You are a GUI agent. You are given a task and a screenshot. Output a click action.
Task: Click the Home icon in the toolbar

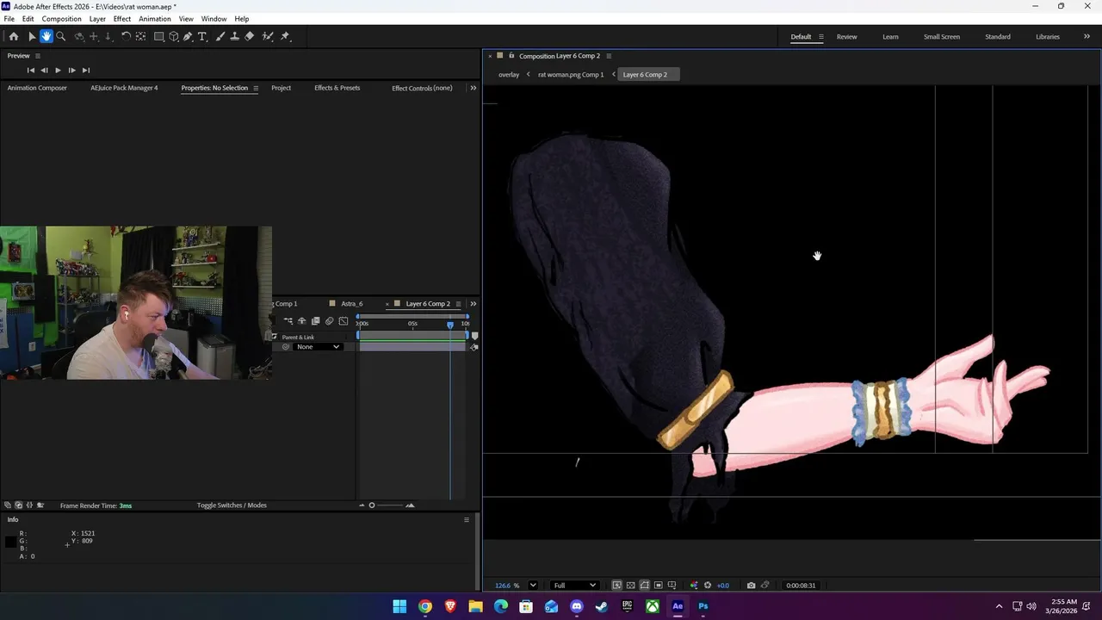(14, 36)
